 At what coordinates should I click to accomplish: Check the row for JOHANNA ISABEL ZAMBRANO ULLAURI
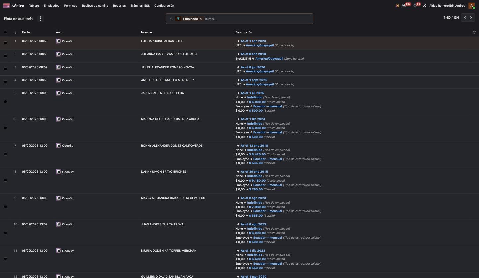point(5,56)
